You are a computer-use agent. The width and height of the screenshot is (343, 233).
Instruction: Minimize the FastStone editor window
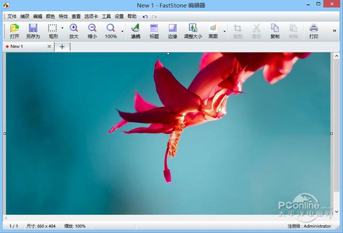(x=308, y=4)
